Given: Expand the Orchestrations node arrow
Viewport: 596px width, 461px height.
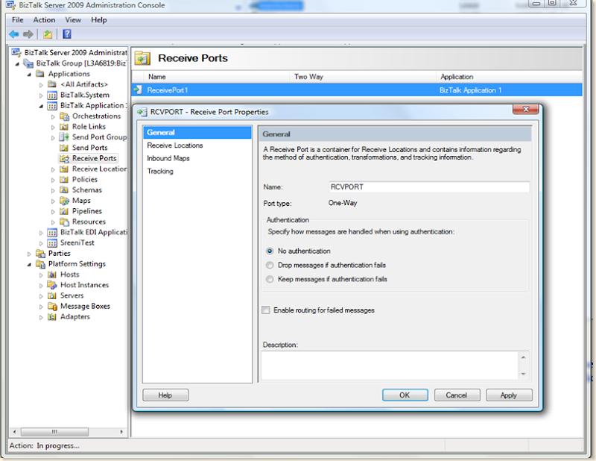Looking at the screenshot, I should click(x=53, y=117).
